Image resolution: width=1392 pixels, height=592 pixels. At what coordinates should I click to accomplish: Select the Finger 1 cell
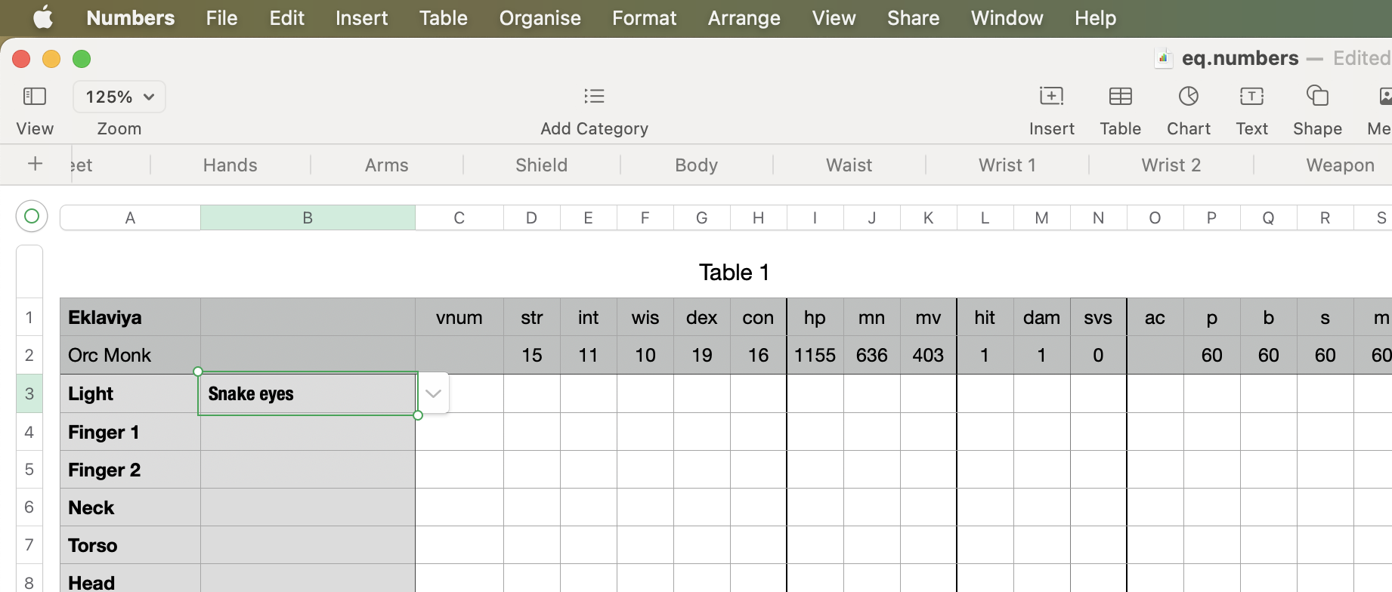(x=130, y=432)
